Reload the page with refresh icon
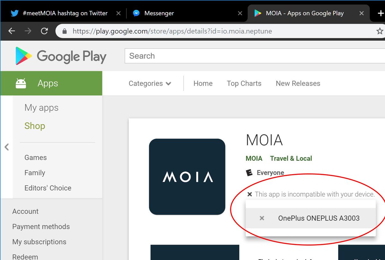 click(44, 31)
